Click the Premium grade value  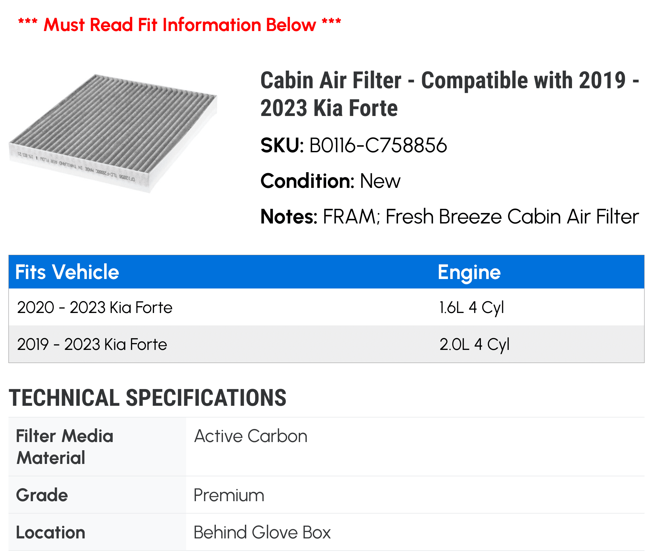(x=229, y=495)
